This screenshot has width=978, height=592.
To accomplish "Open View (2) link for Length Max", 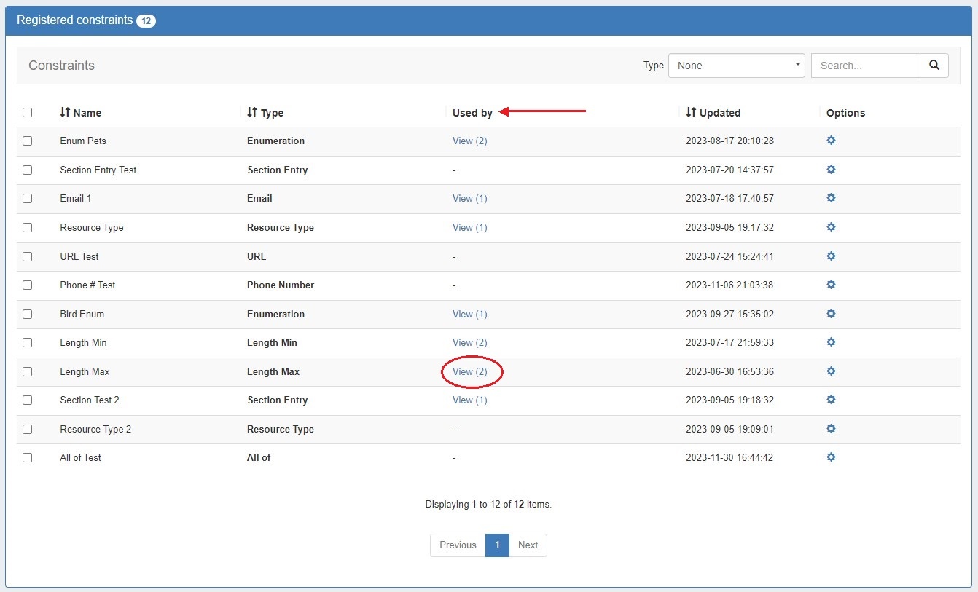I will pyautogui.click(x=470, y=371).
